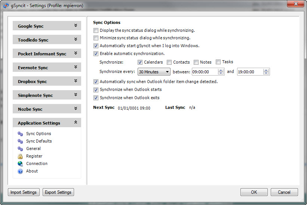
Task: Enable Display the sync status dialog checkbox
Action: click(x=96, y=31)
